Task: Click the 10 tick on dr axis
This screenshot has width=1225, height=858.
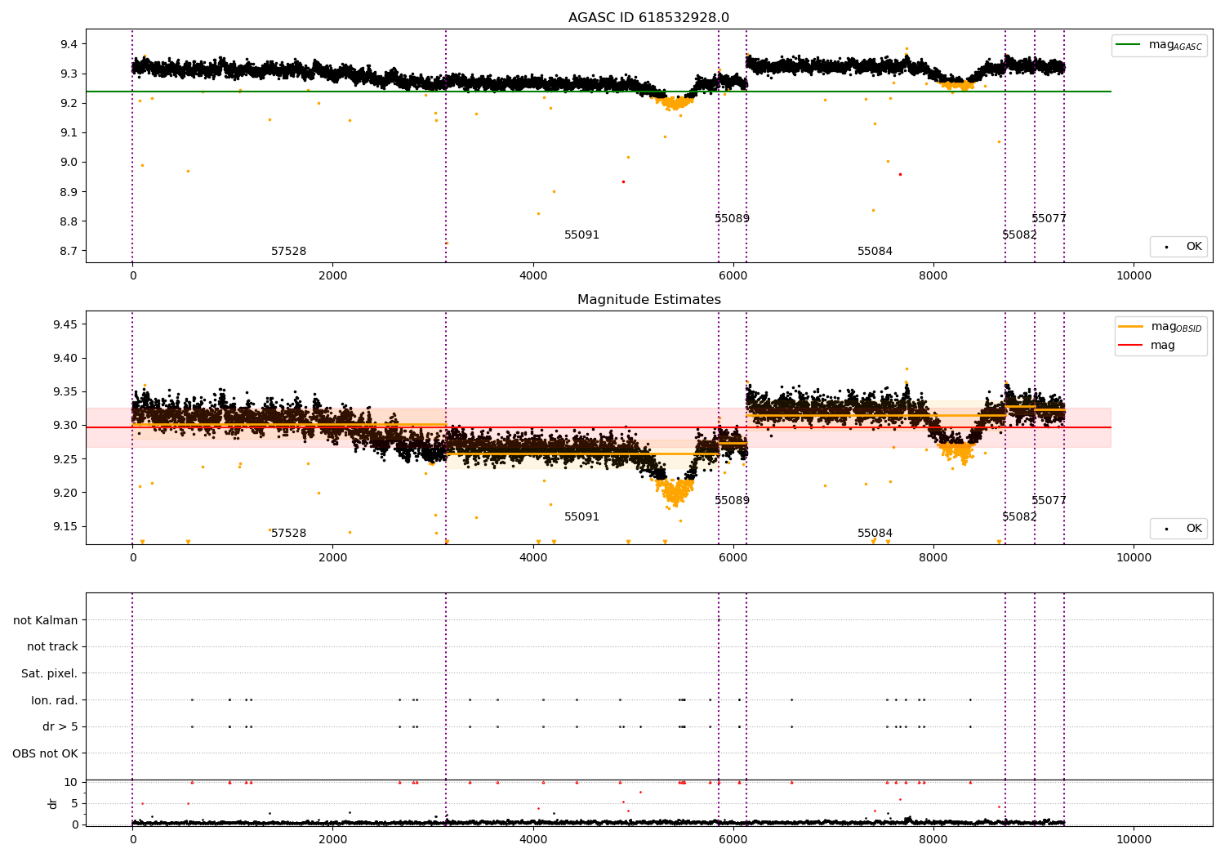Action: click(x=71, y=783)
